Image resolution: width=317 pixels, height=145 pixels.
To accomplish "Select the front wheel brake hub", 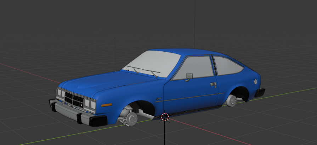I will (132, 119).
